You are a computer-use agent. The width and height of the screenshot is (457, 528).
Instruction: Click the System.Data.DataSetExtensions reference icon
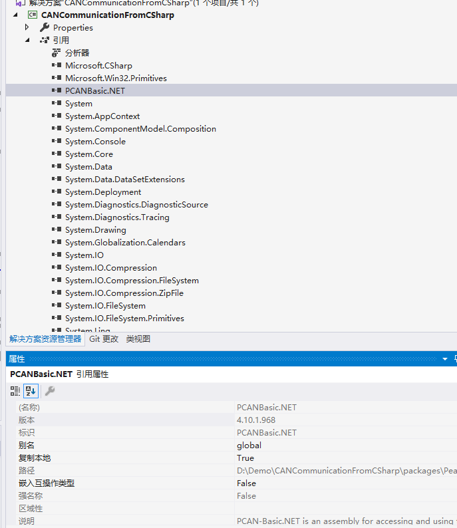coord(57,179)
